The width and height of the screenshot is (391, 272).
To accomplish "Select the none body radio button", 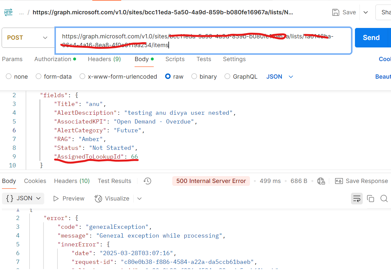I will click(x=8, y=77).
